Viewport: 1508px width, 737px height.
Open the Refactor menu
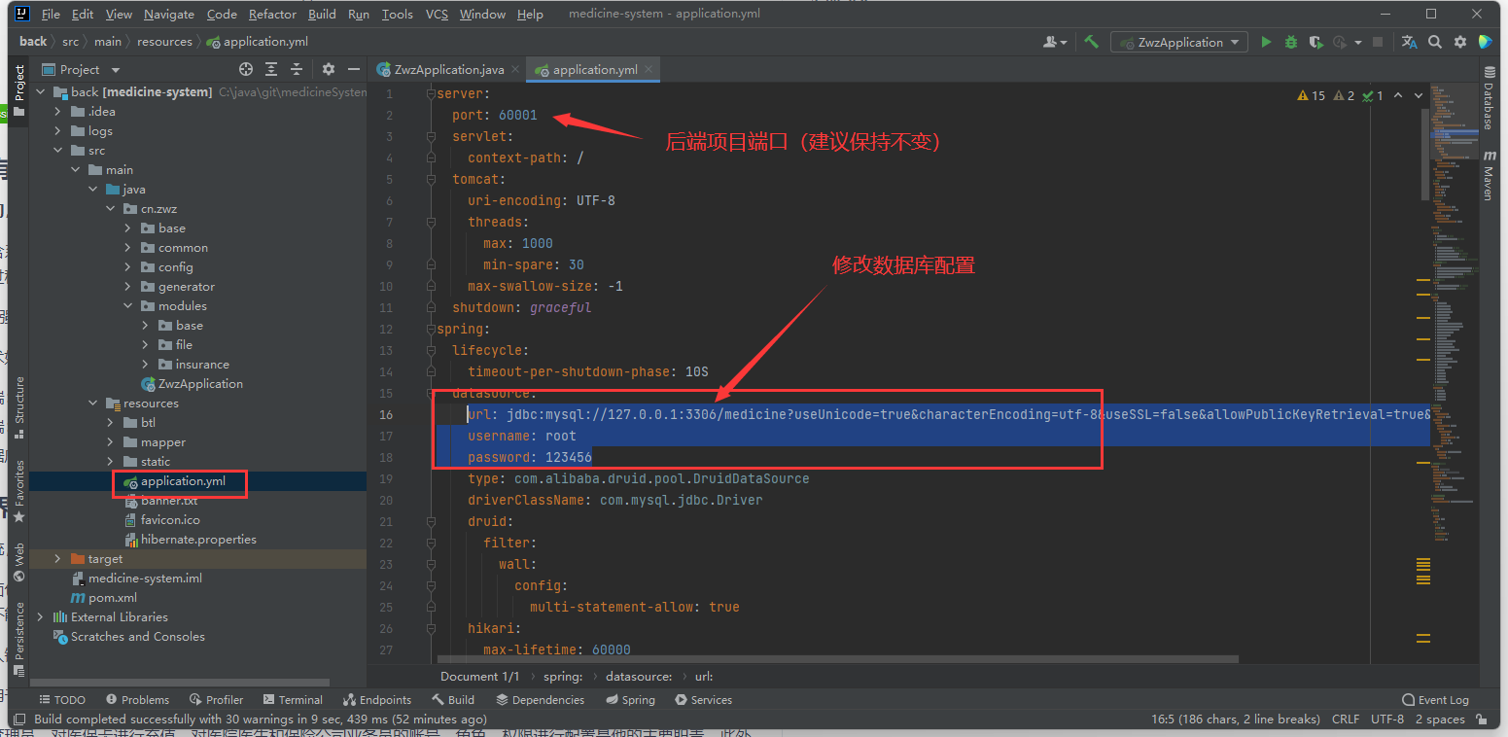point(272,14)
